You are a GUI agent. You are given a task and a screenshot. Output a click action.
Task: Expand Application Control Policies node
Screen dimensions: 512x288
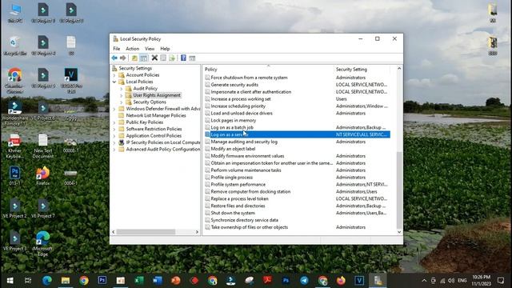(x=114, y=136)
